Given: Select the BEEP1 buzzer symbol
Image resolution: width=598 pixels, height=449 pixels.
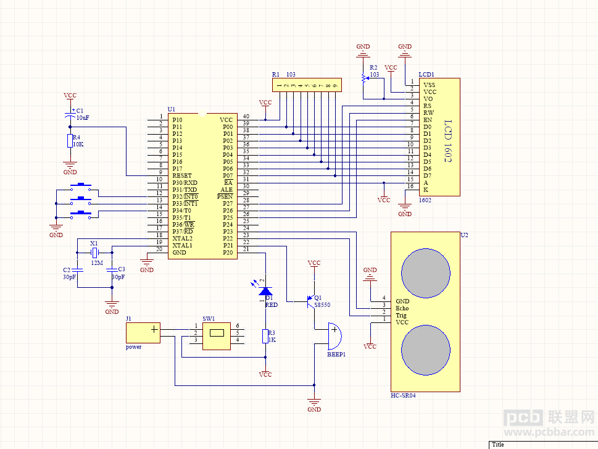Looking at the screenshot, I should [x=335, y=336].
